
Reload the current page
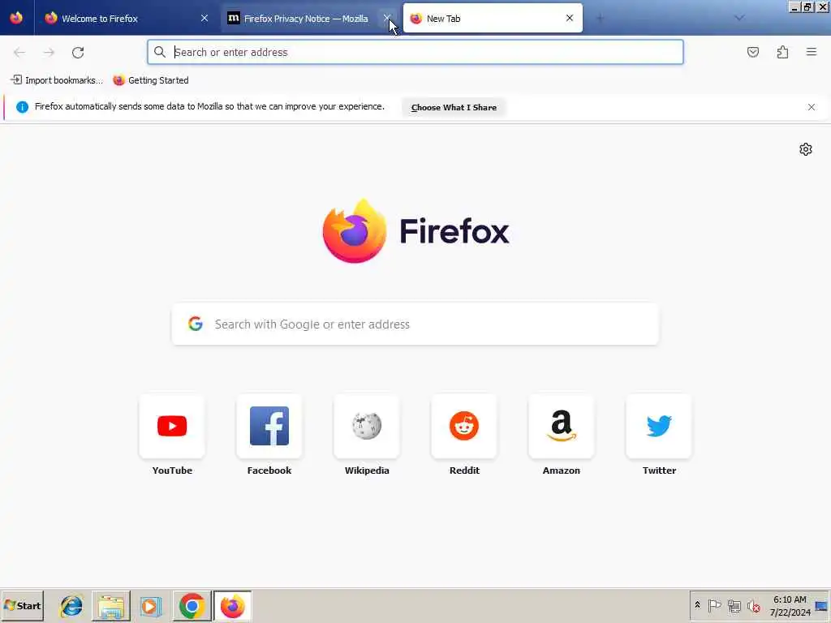pos(78,53)
